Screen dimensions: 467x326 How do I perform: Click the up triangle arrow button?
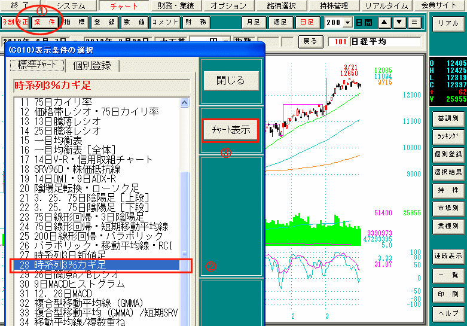tap(384, 22)
